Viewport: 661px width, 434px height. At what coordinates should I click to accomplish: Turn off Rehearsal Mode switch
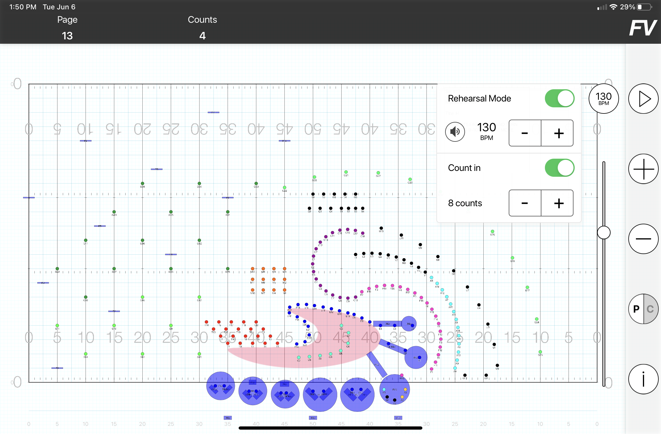(559, 98)
